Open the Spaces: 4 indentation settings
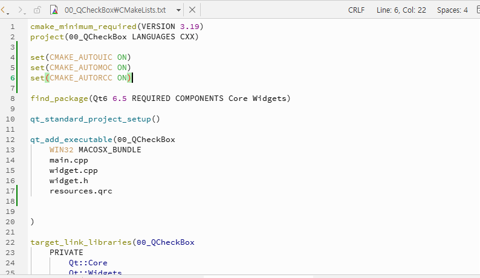The height and width of the screenshot is (278, 480). (x=452, y=10)
